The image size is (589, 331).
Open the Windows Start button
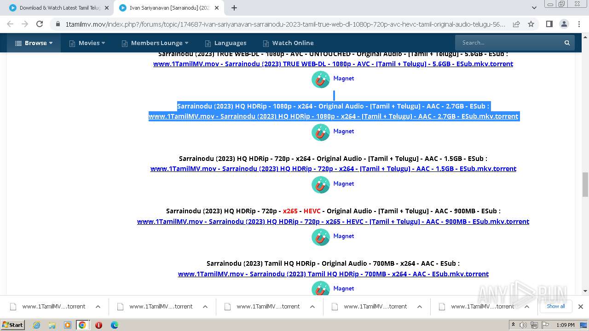coord(13,325)
